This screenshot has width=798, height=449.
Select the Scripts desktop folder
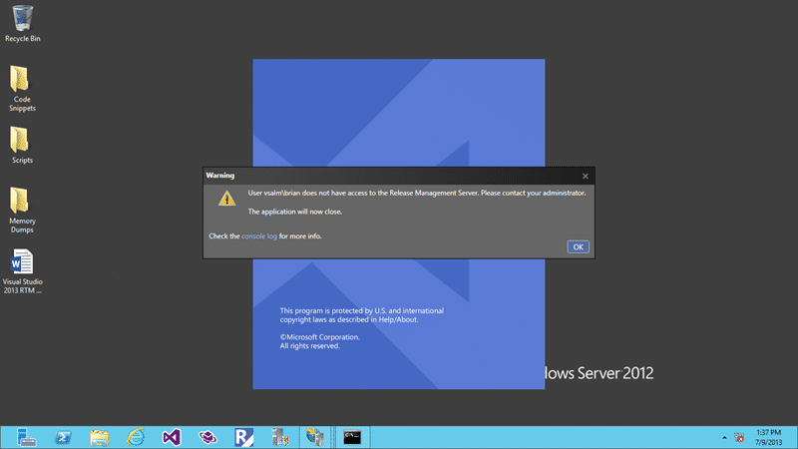tap(22, 146)
